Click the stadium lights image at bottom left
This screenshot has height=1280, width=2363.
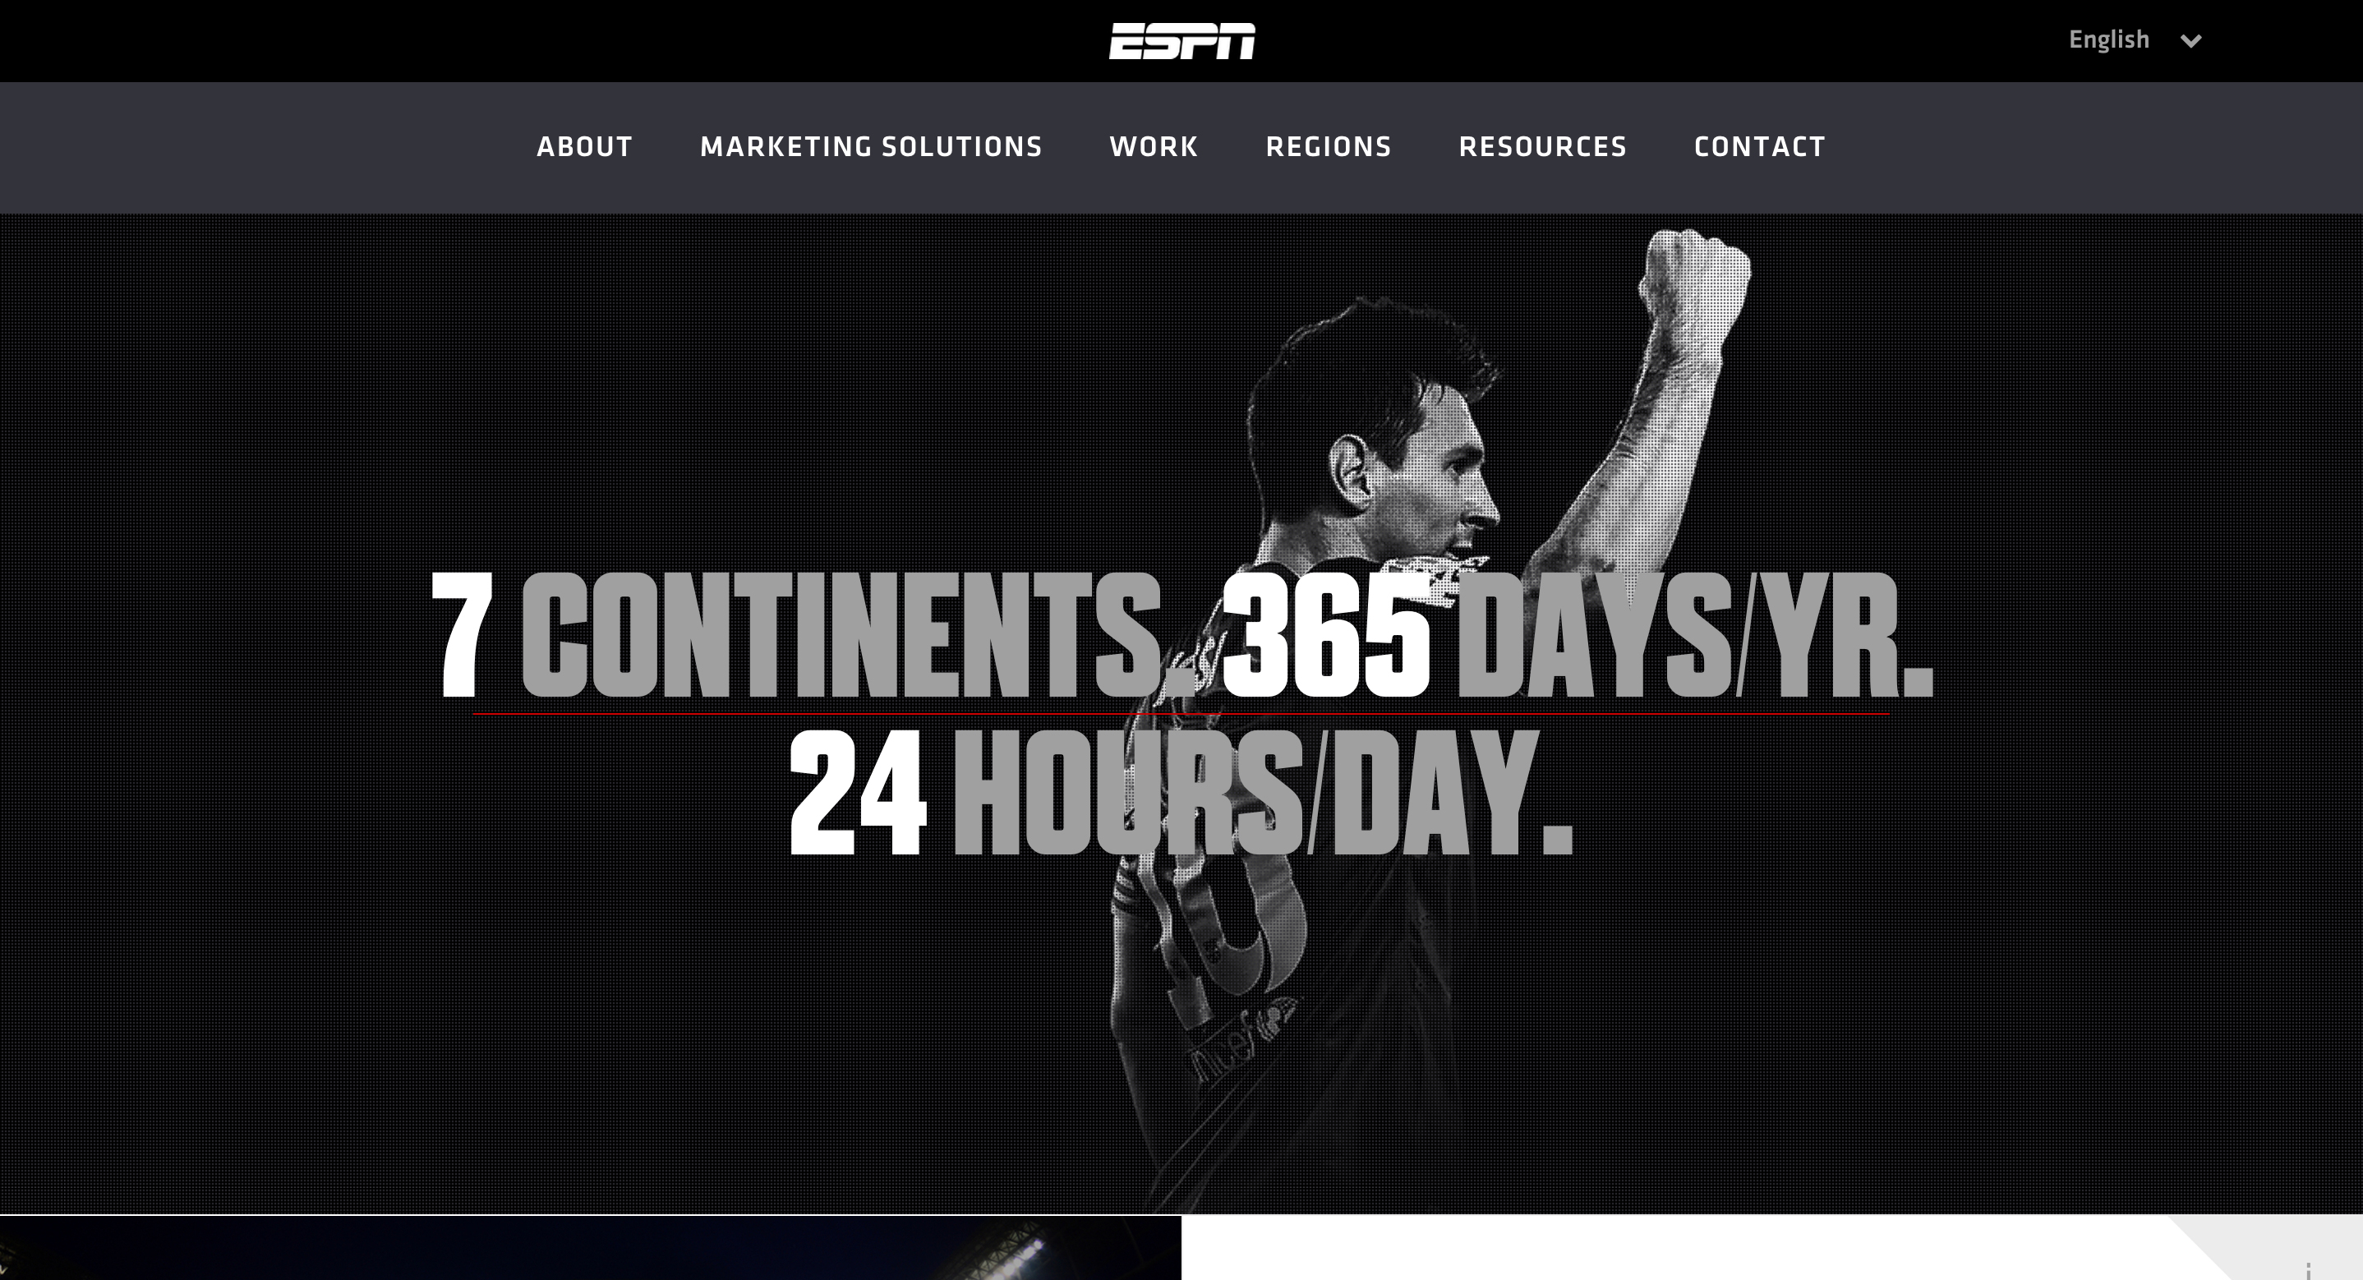(591, 1248)
